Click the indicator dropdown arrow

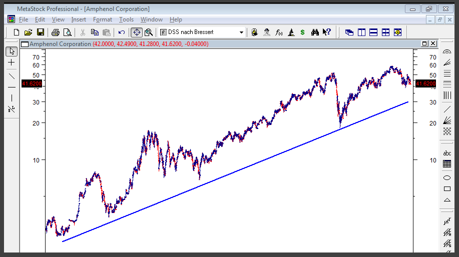click(241, 32)
